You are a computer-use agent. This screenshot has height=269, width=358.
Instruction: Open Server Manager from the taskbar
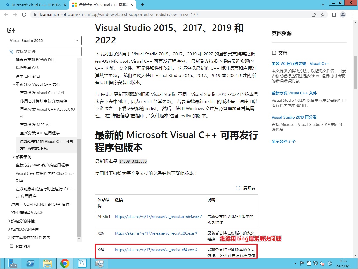(13, 263)
